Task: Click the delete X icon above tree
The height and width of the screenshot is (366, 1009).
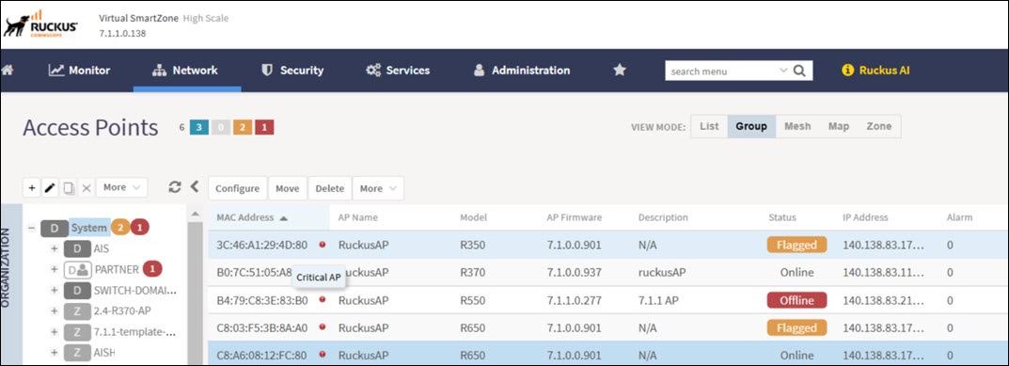Action: [x=87, y=187]
